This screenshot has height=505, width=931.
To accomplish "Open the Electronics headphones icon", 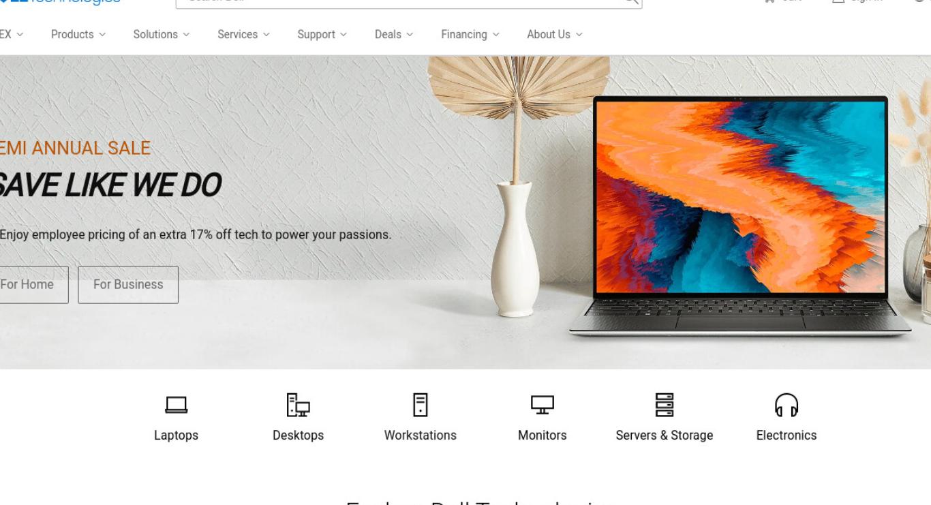I will pyautogui.click(x=787, y=405).
